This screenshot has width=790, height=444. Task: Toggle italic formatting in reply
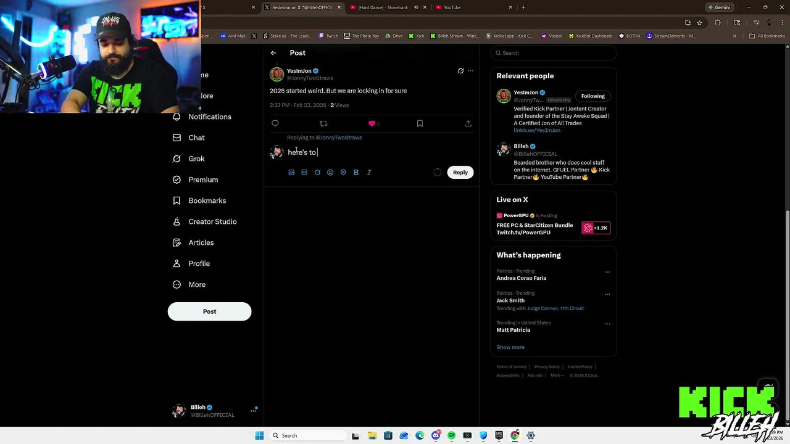click(x=369, y=173)
